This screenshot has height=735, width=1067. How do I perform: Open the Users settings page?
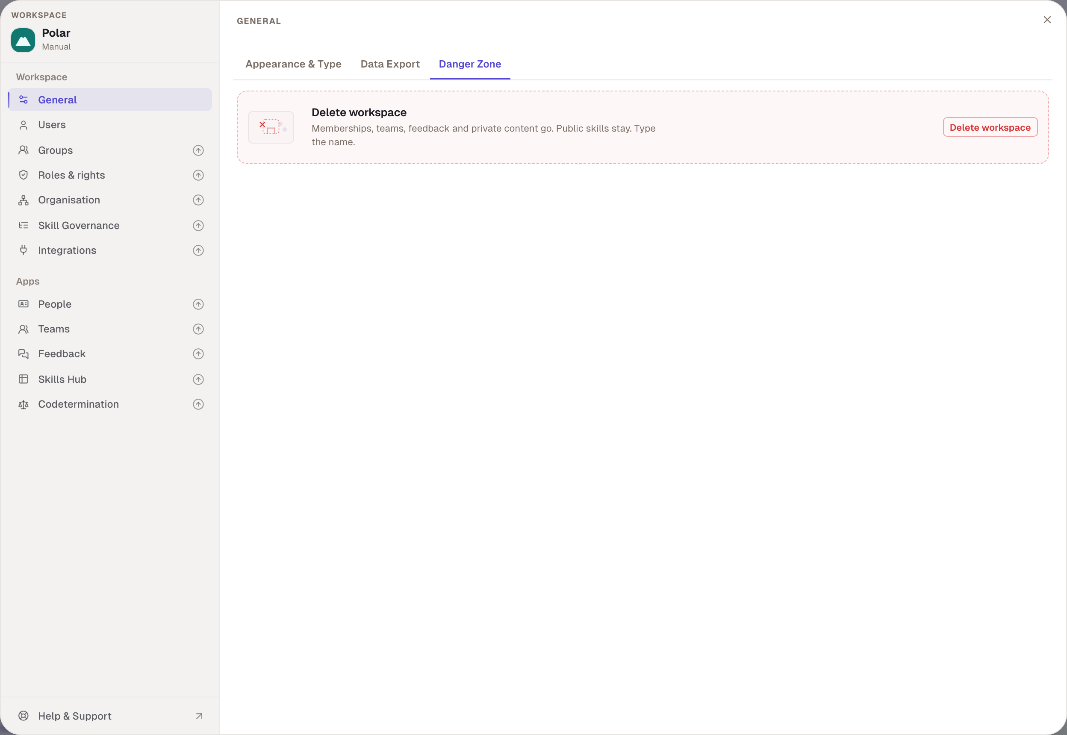(110, 125)
